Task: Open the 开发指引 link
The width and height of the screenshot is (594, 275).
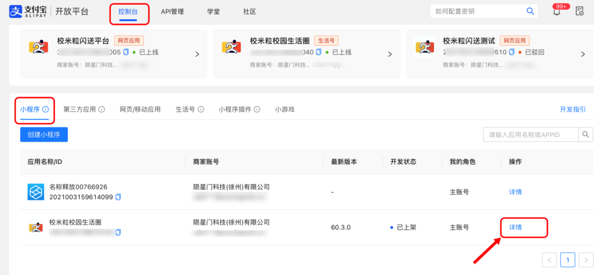Action: tap(573, 109)
